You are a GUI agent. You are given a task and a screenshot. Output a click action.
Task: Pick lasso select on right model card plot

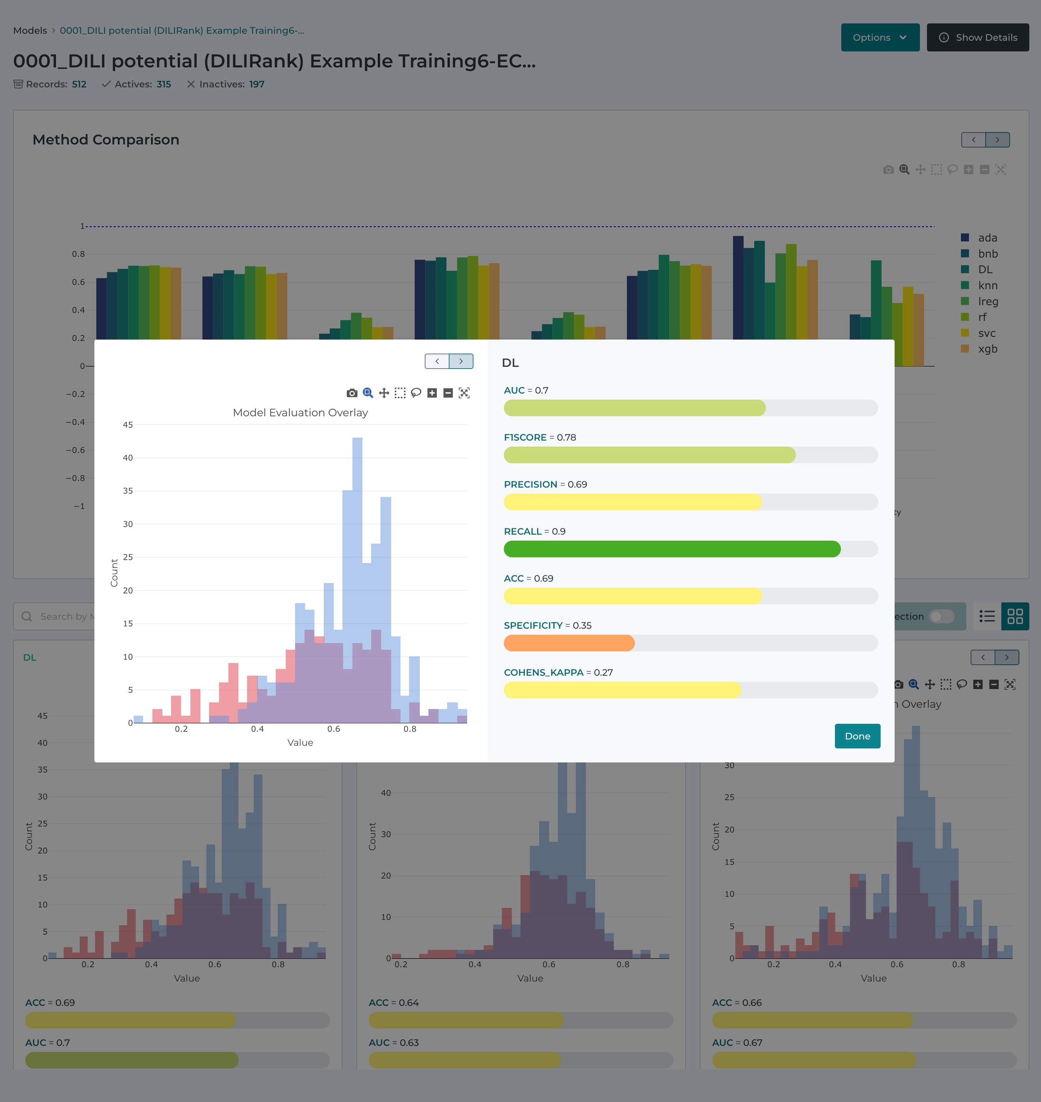(962, 684)
